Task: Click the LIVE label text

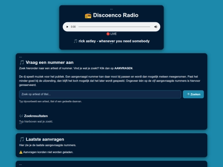Action: (x=114, y=34)
